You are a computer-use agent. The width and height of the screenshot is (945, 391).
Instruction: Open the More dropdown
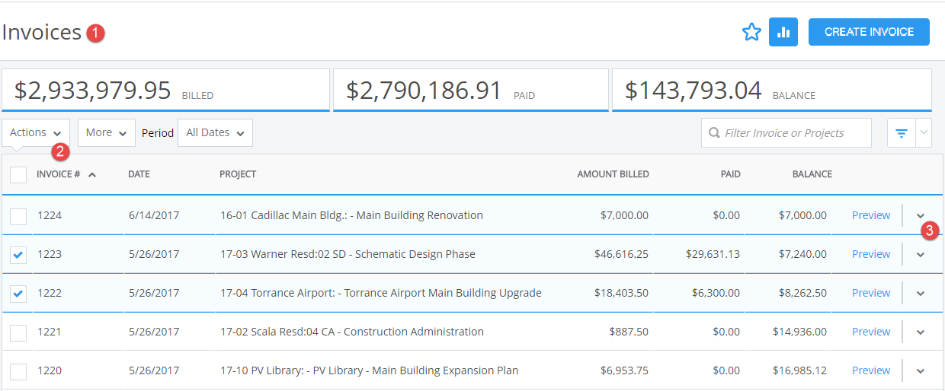click(x=107, y=132)
